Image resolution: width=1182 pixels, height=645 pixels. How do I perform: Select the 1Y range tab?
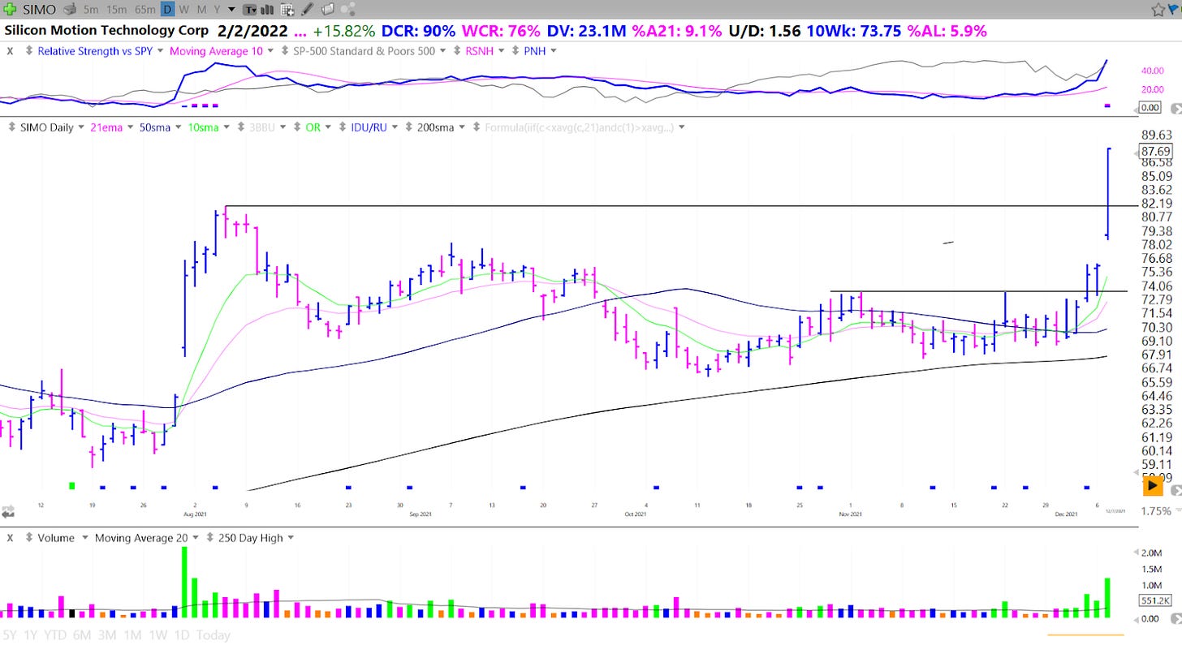[30, 635]
